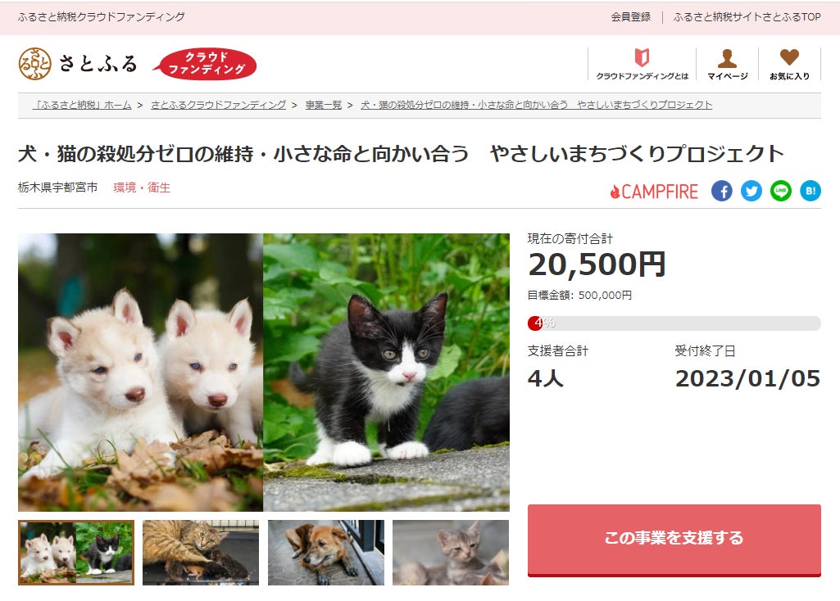This screenshot has width=840, height=601.
Task: Go to ふるさと納税サイトさとふるTOP link
Action: pos(747,17)
